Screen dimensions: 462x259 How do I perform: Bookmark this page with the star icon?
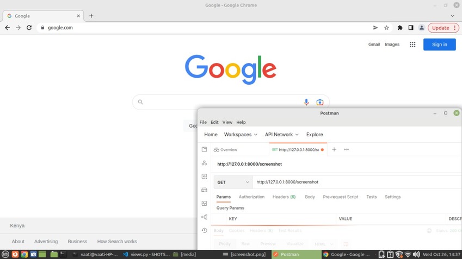pos(386,28)
